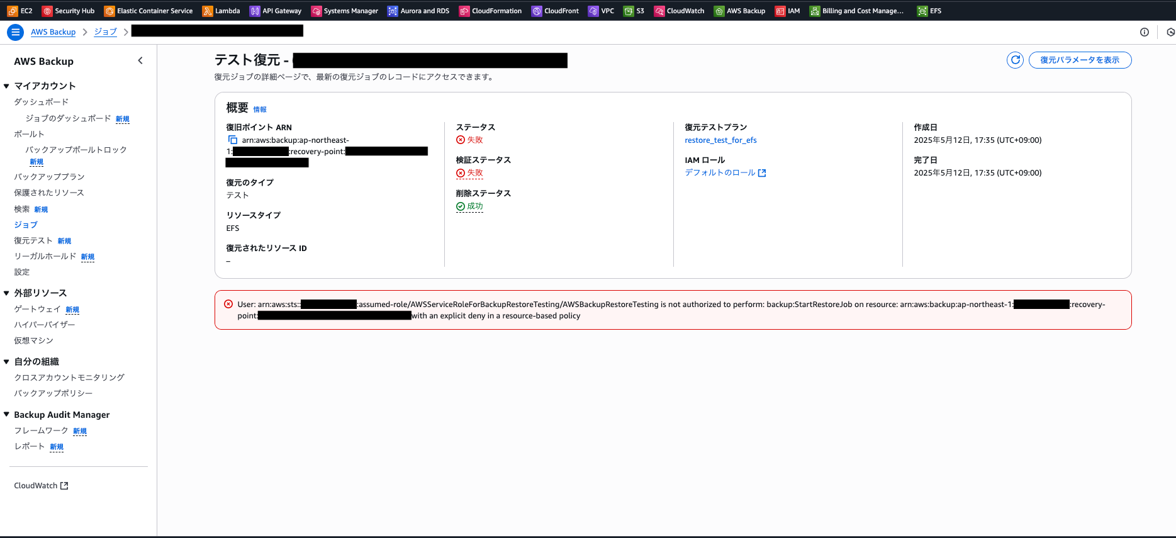1176x538 pixels.
Task: Open Systems Manager shortcut
Action: (345, 11)
